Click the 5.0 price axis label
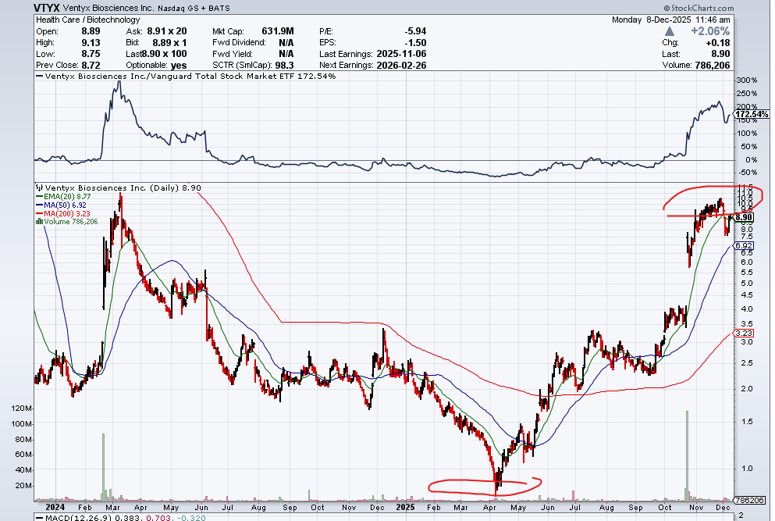775x521 pixels. point(747,284)
